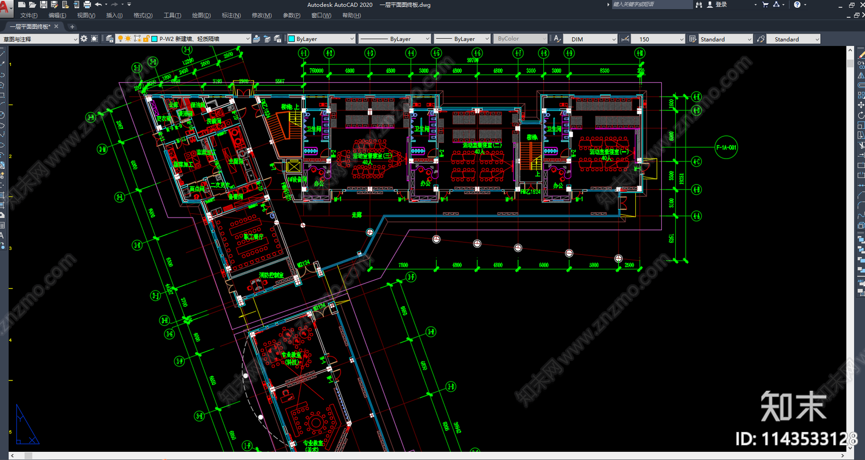Image resolution: width=865 pixels, height=460 pixels.
Task: Open the Layer Properties Manager icon
Action: coord(110,39)
